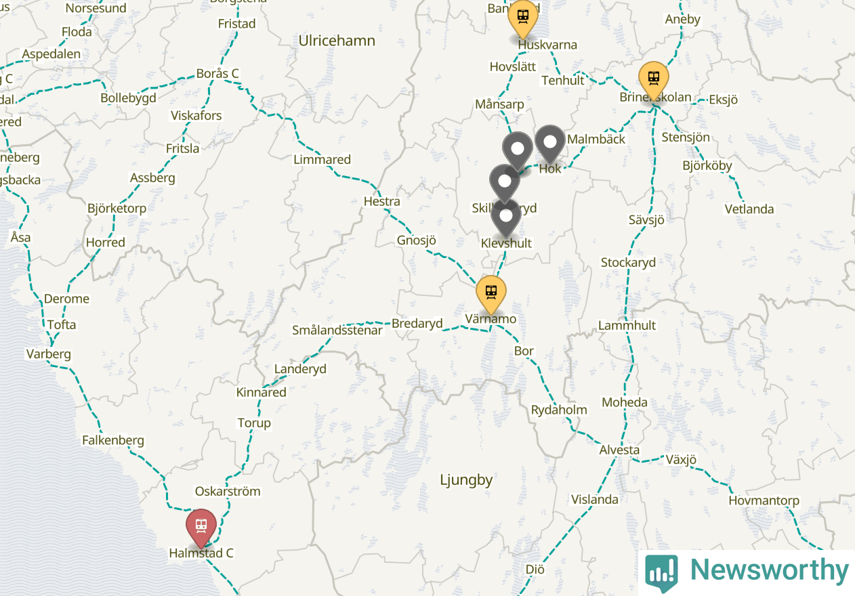Viewport: 855px width, 596px height.
Task: Click the Newsworthy brand text link
Action: click(x=770, y=570)
